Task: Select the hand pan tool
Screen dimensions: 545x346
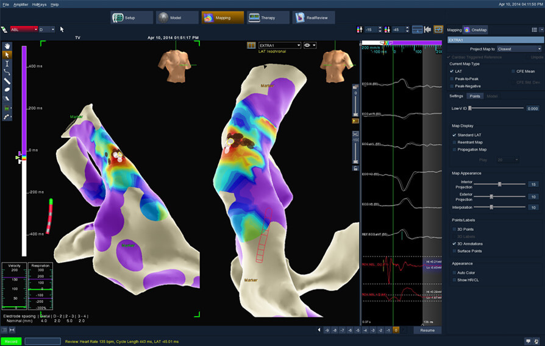Action: coord(7,46)
